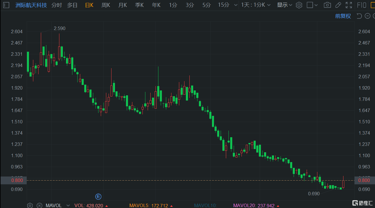The width and height of the screenshot is (375, 208).
Task: Select the 月K monthly chart tab
Action: pos(123,5)
